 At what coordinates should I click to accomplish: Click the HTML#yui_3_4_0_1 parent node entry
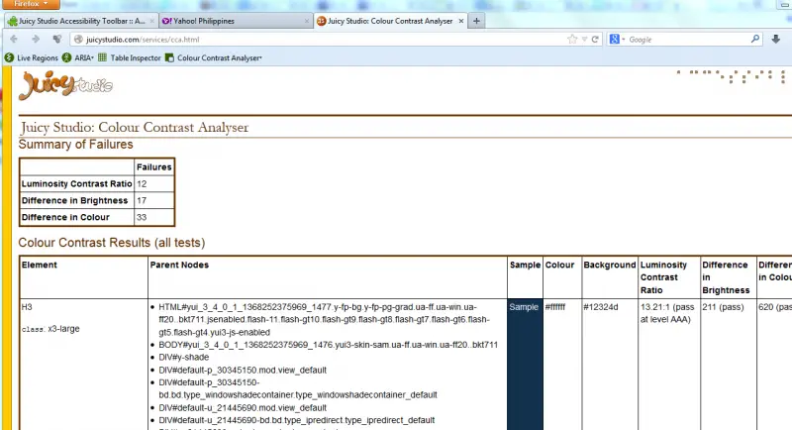pos(325,319)
